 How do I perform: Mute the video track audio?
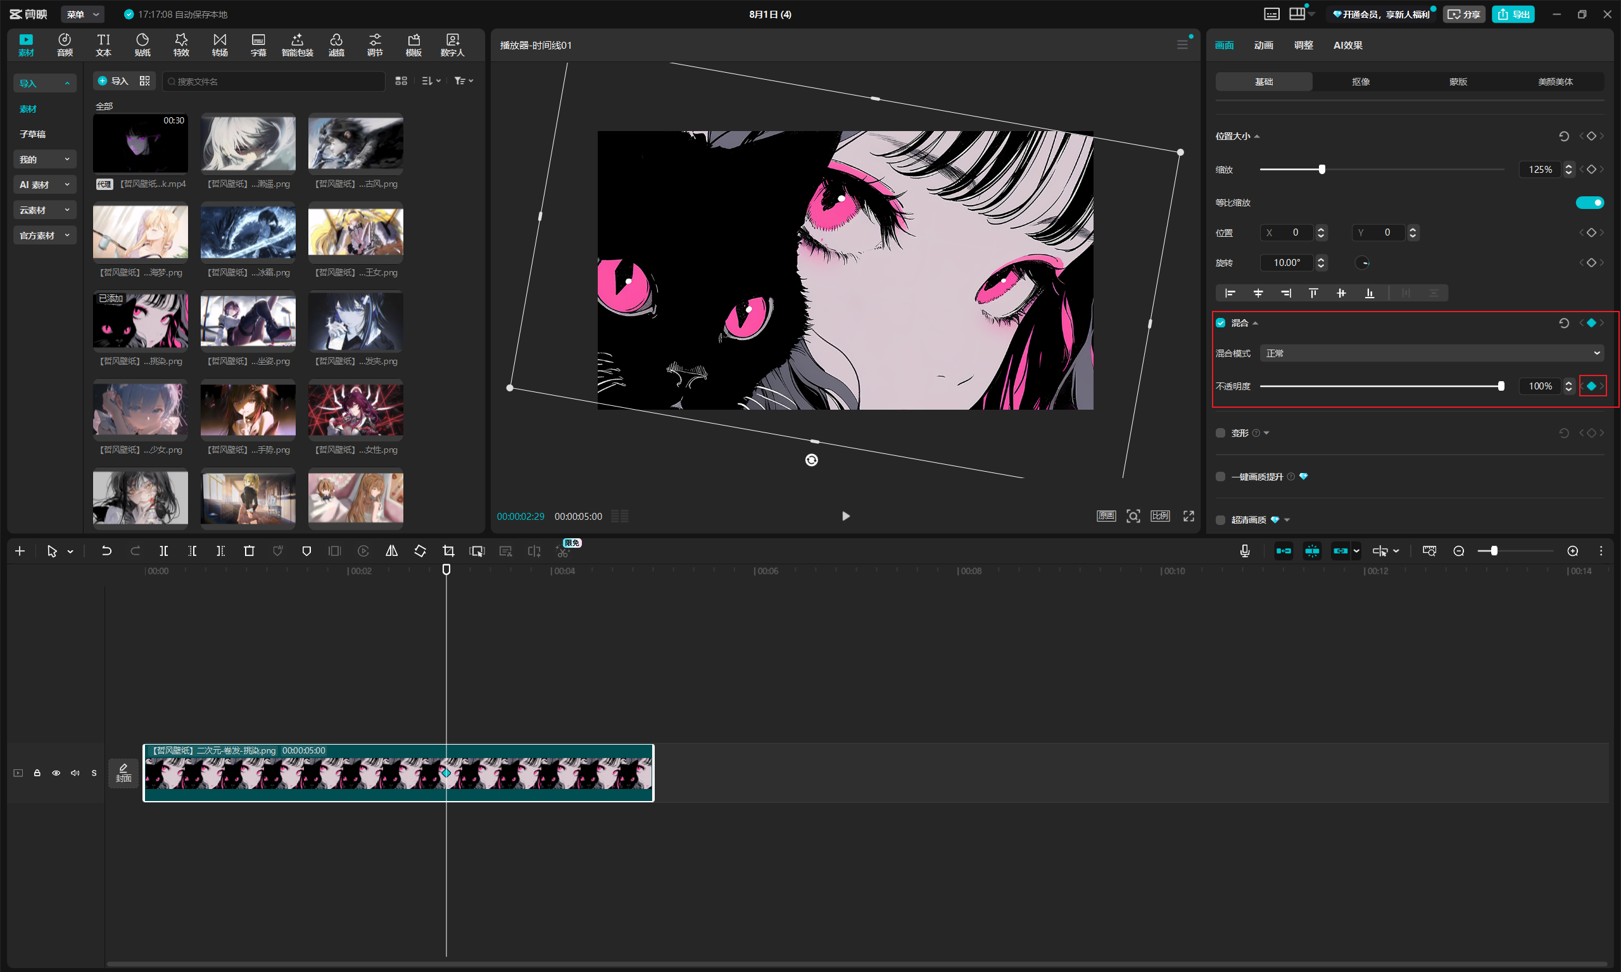75,773
